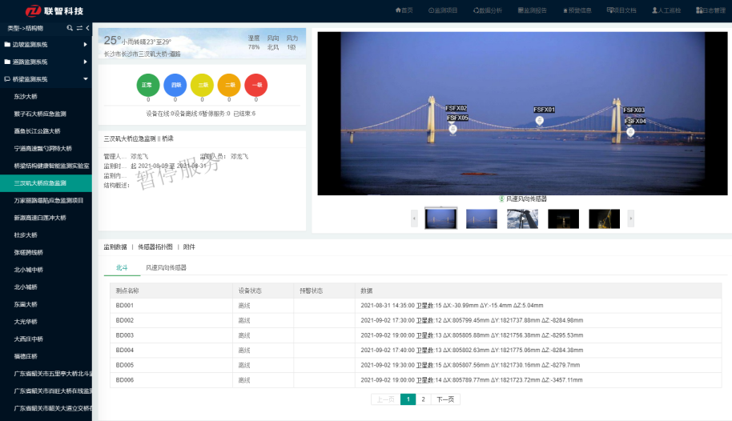Click the 联智科技 logo
The height and width of the screenshot is (421, 732).
54,10
